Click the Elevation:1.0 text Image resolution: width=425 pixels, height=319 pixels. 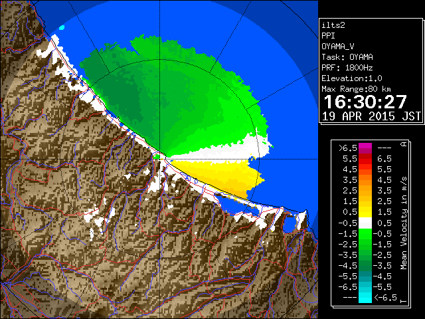point(352,78)
